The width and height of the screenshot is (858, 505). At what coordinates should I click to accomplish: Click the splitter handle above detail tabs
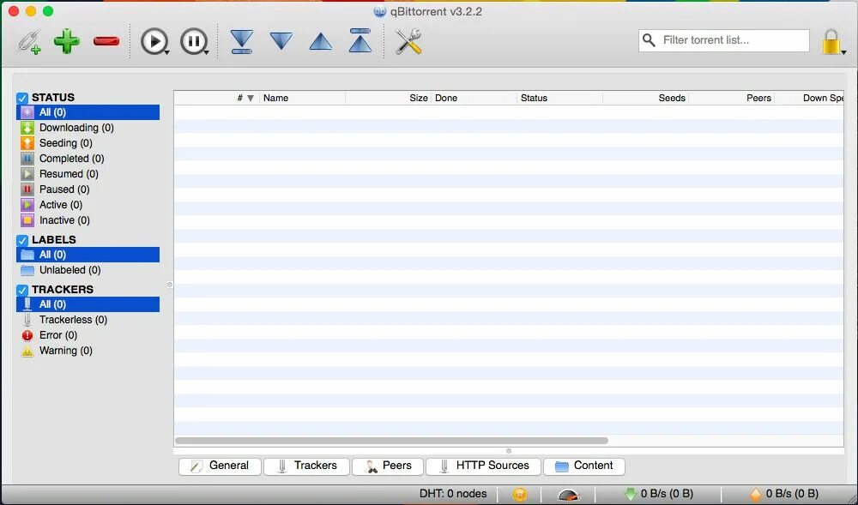coord(509,452)
